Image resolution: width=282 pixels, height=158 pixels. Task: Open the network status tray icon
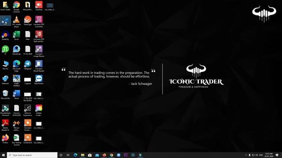click(253, 155)
